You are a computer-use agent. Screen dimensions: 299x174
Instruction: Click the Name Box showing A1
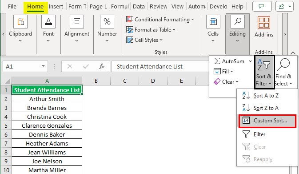point(25,66)
